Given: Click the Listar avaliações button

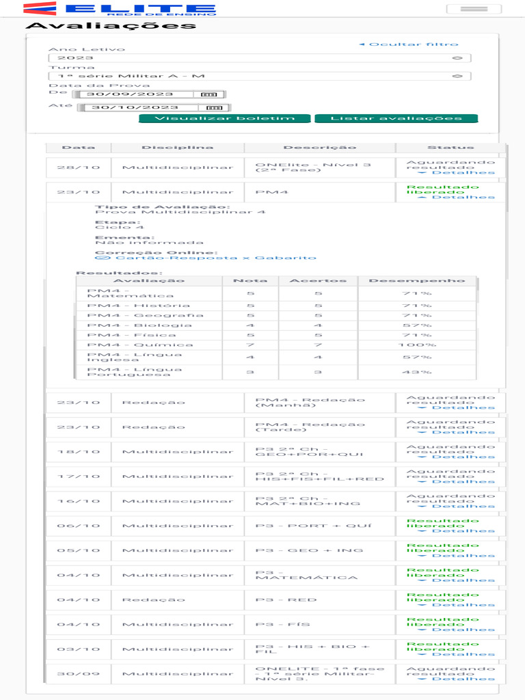Looking at the screenshot, I should pyautogui.click(x=396, y=118).
